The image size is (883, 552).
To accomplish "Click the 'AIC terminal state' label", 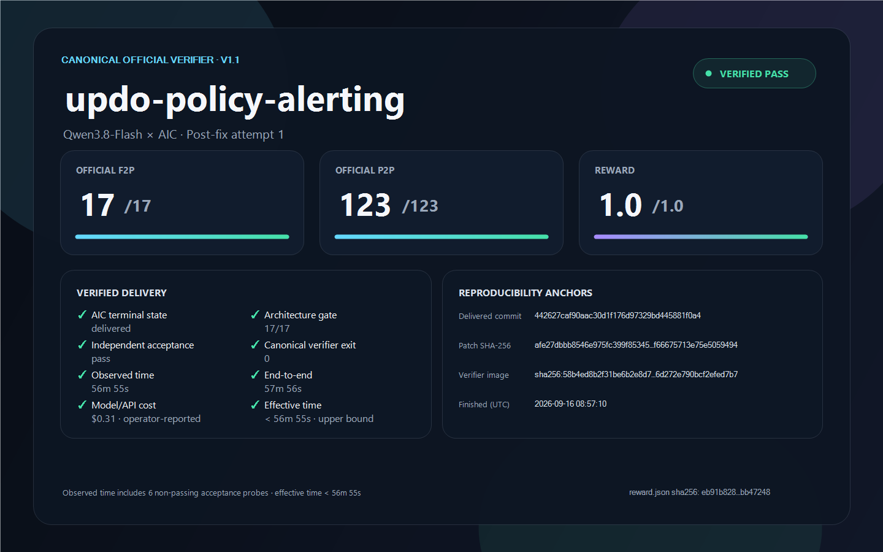I will point(129,315).
